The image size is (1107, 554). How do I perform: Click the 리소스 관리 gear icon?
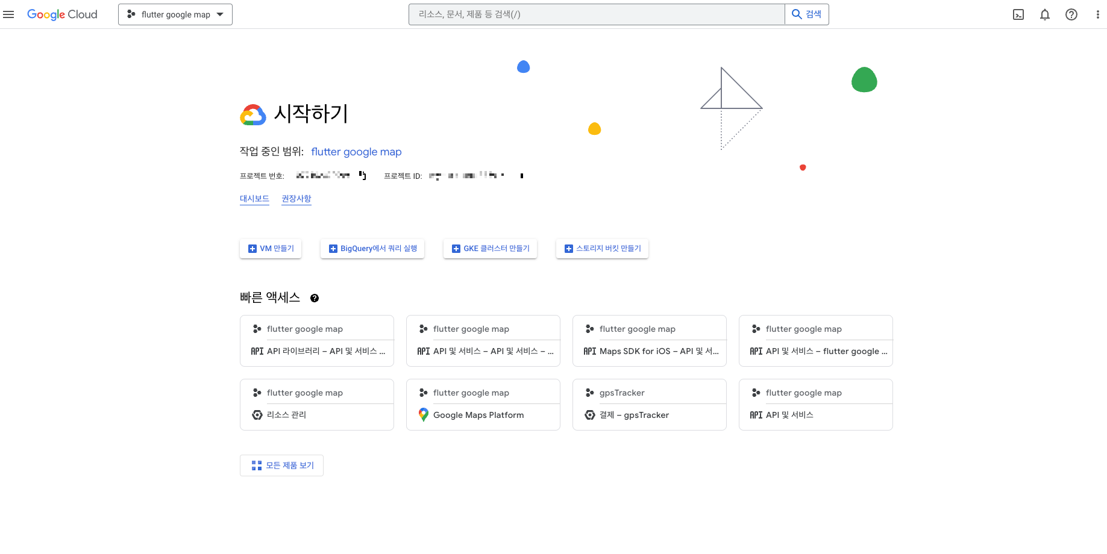(x=257, y=415)
